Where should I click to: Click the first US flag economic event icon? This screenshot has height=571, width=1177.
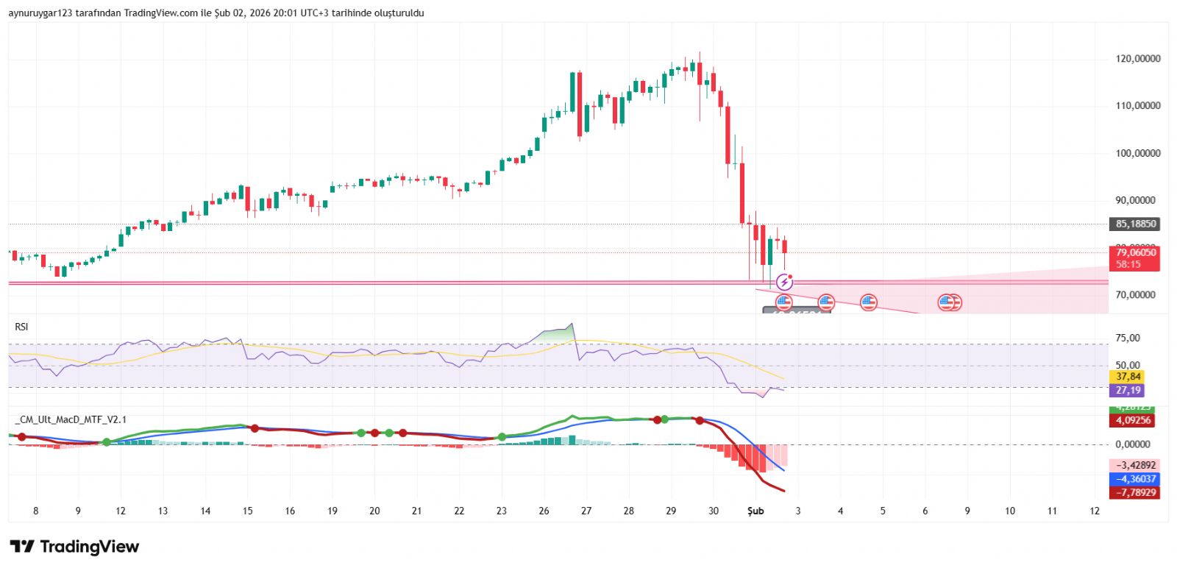tap(784, 302)
